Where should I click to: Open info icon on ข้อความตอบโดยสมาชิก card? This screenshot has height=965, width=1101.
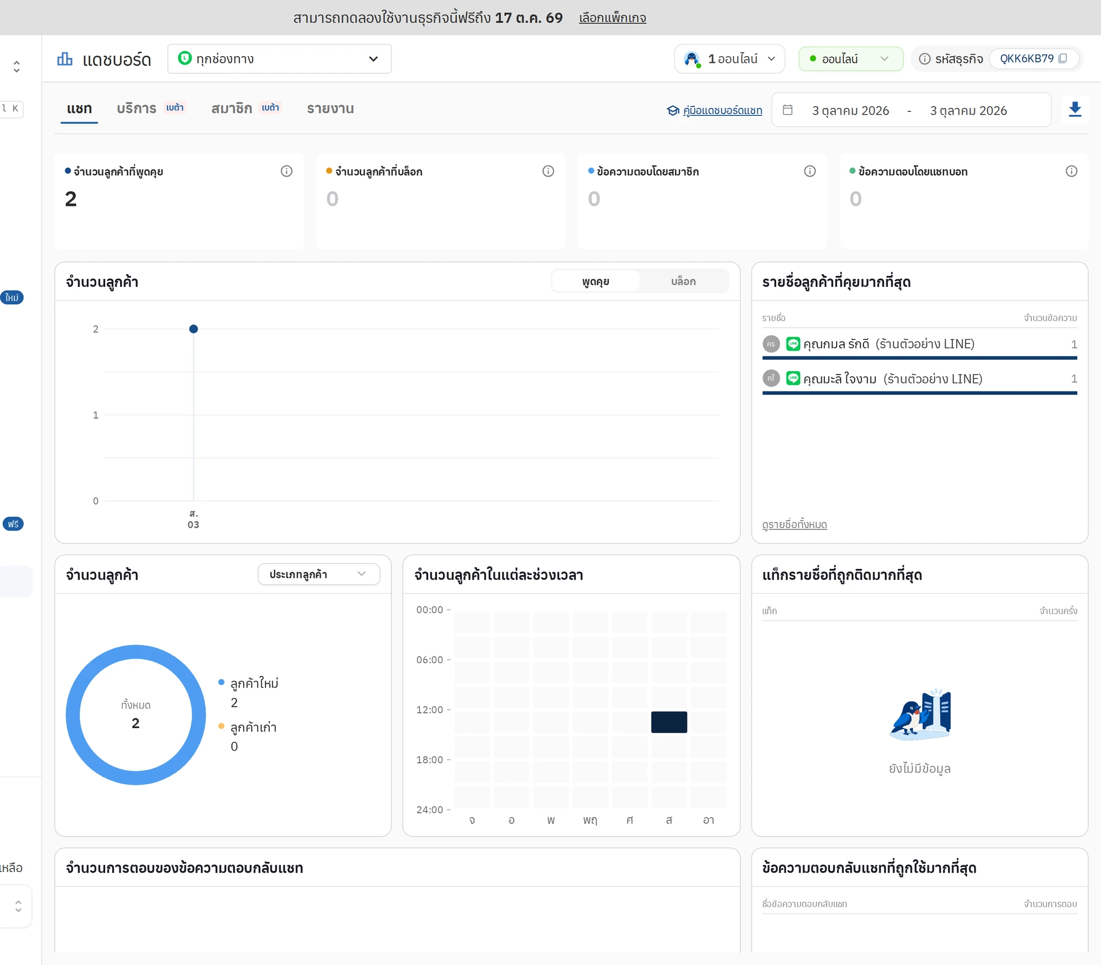(x=809, y=171)
